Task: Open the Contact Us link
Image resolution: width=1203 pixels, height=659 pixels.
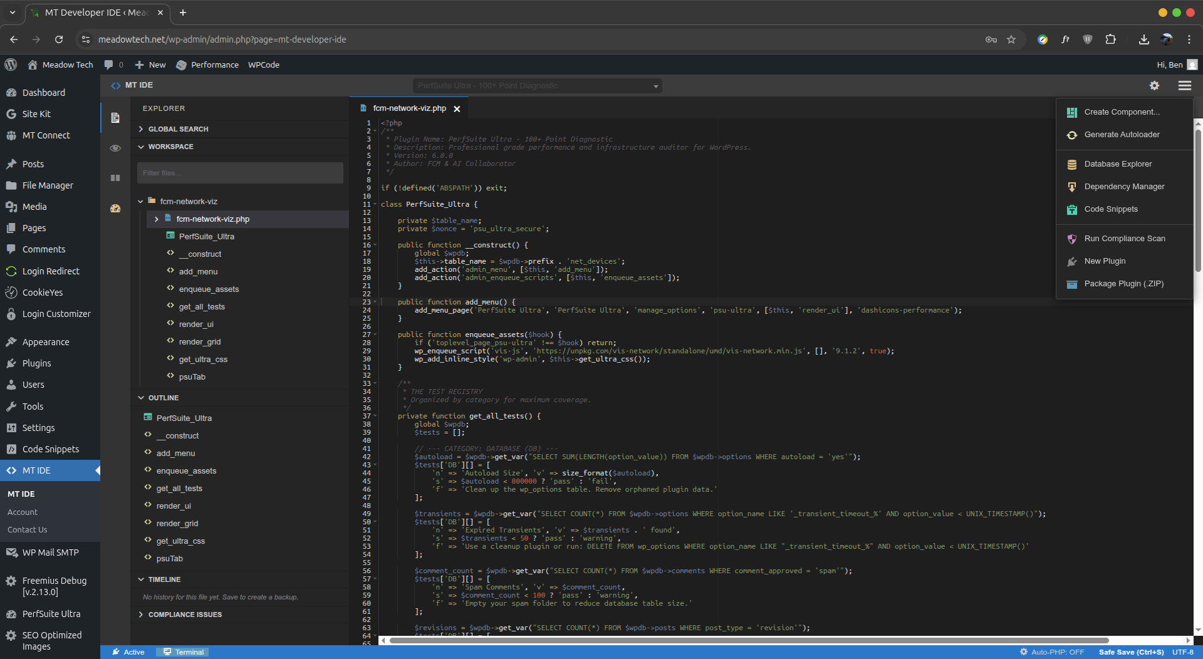Action: click(x=27, y=529)
